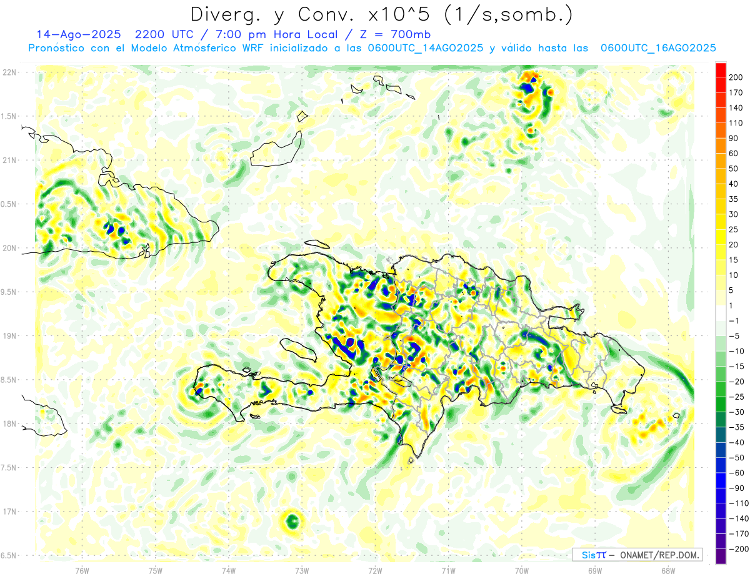This screenshot has height=579, width=750.
Task: Click the '140' value on color scale
Action: tap(736, 107)
